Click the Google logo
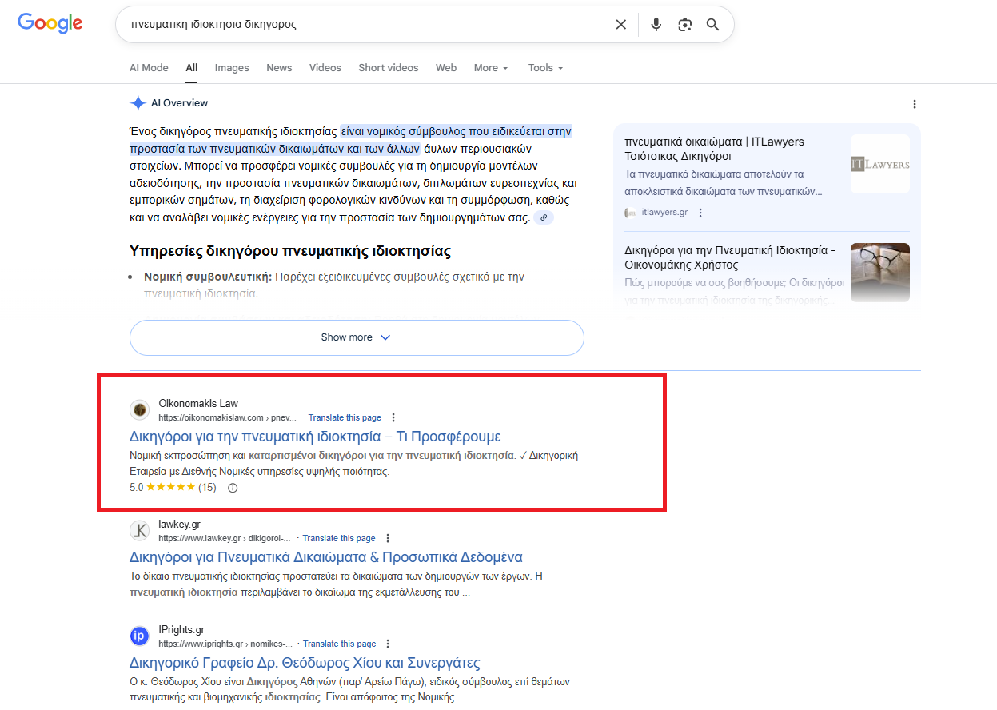997x710 pixels. point(50,23)
